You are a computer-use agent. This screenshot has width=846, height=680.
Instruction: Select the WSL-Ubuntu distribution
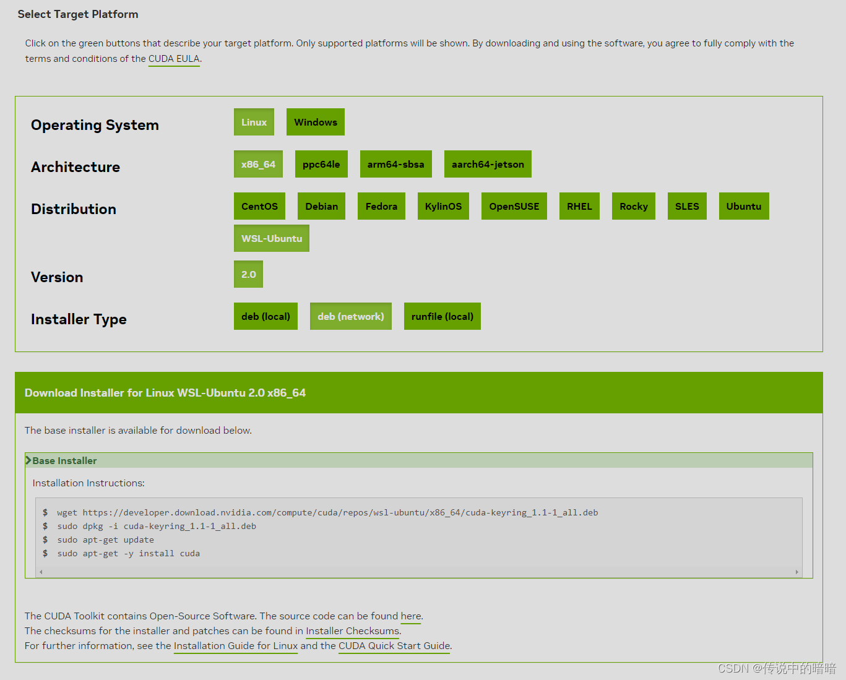click(x=271, y=238)
